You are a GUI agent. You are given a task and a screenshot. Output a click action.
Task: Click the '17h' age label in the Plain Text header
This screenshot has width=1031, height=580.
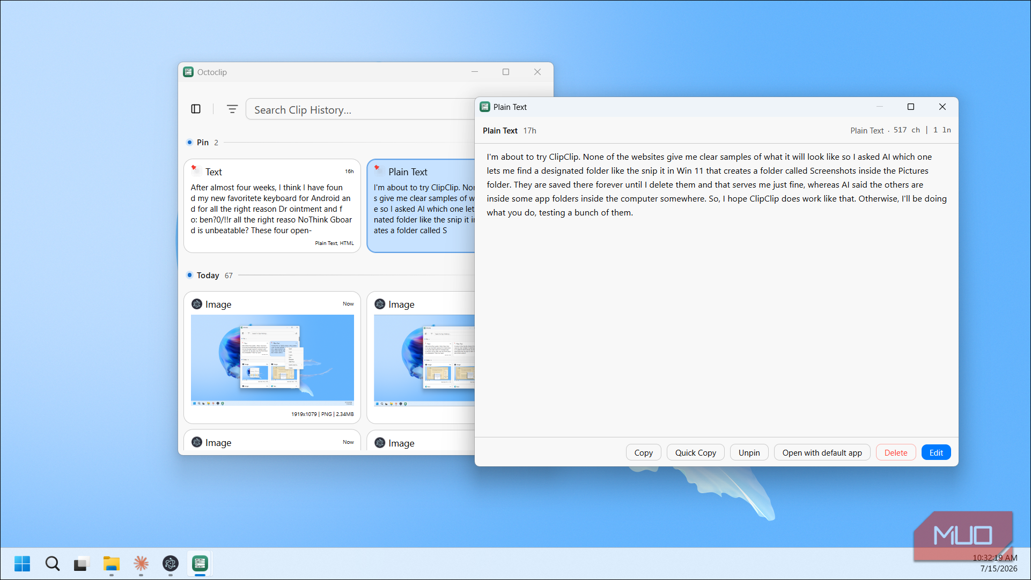pos(529,130)
